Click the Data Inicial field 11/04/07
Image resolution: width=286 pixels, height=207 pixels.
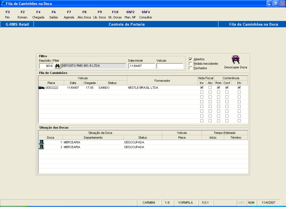click(x=142, y=66)
